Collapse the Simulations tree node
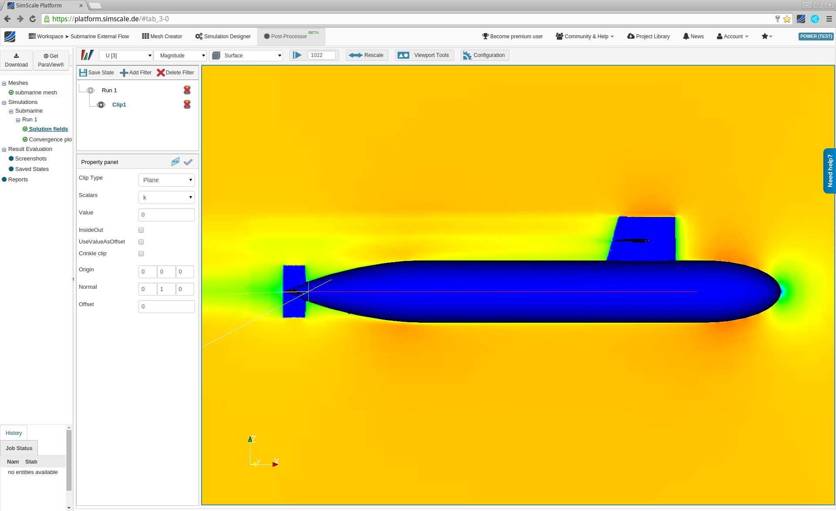This screenshot has width=836, height=511. point(4,102)
